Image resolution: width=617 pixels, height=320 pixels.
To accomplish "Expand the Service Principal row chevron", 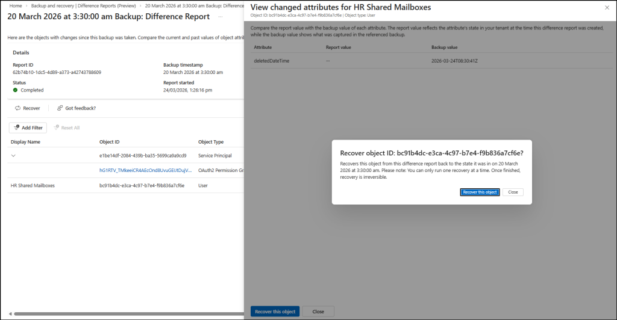I will tap(13, 156).
